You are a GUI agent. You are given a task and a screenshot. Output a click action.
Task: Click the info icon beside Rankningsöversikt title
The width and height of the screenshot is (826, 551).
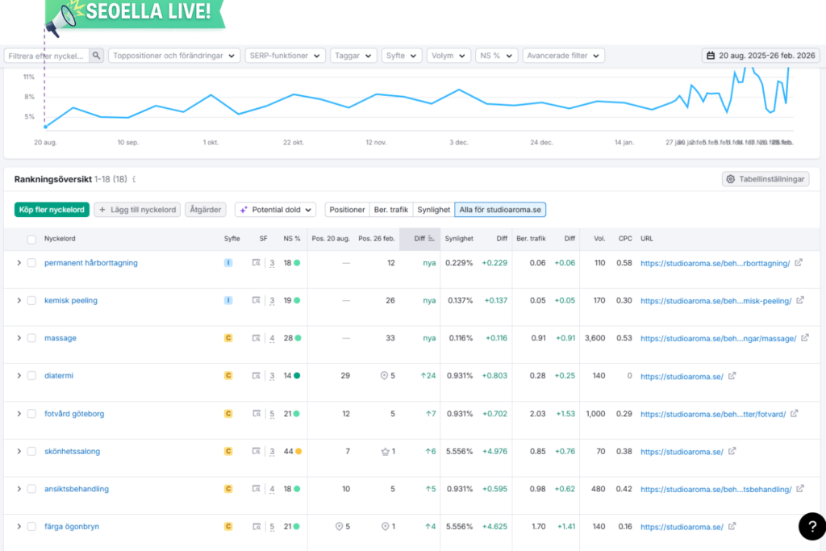135,179
